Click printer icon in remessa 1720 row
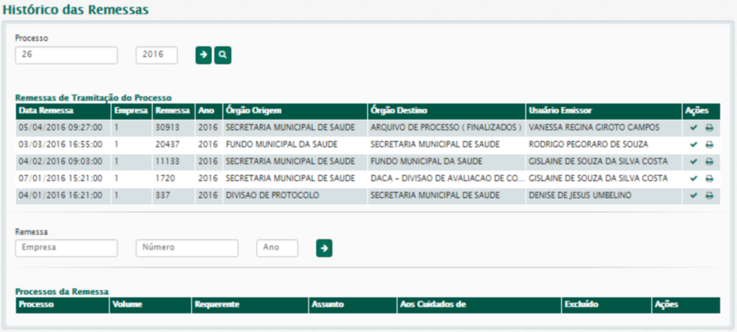737x332 pixels. 709,178
